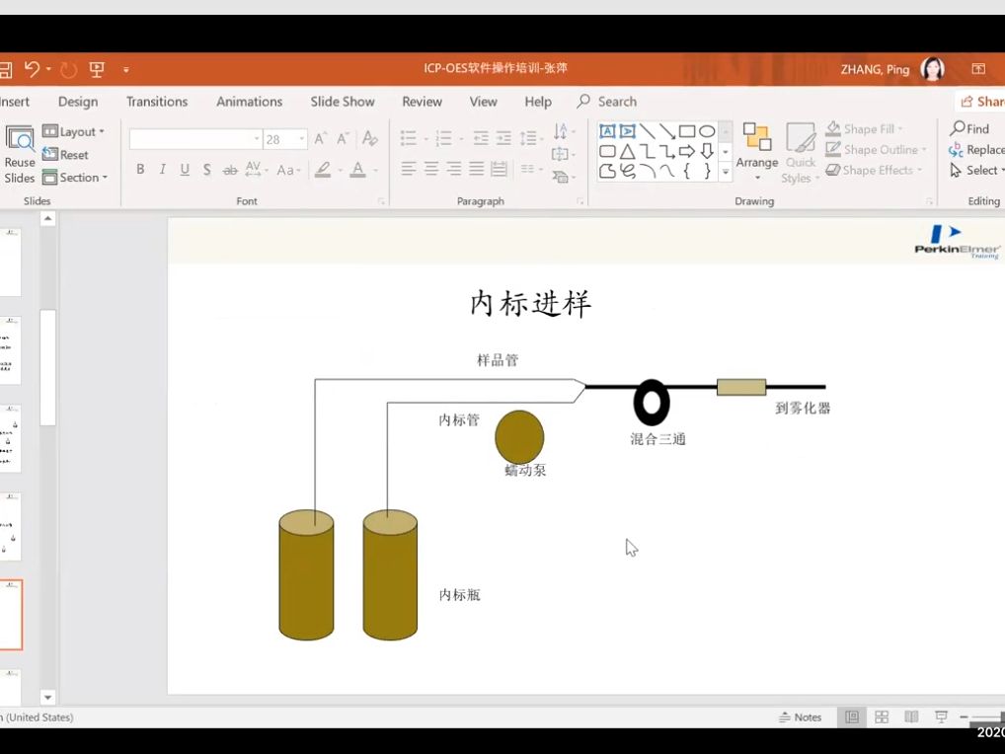Click the Share button

click(x=981, y=102)
